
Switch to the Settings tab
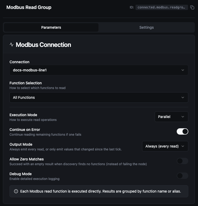(x=147, y=27)
